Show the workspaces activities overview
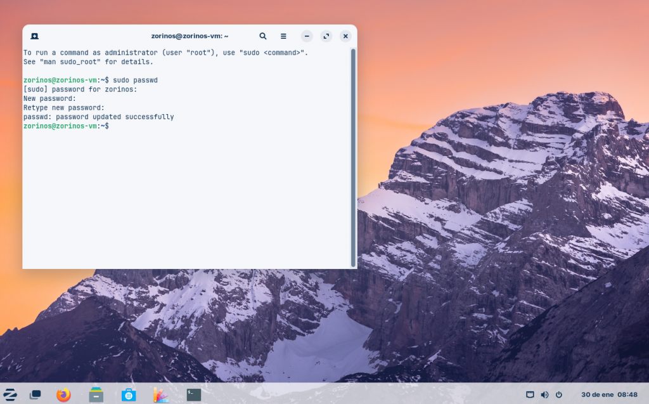The image size is (649, 404). click(x=35, y=394)
